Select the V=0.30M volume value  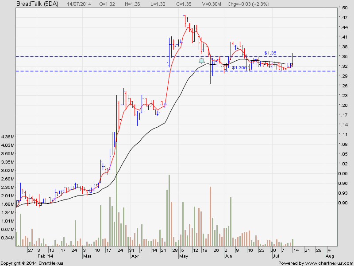click(x=211, y=4)
